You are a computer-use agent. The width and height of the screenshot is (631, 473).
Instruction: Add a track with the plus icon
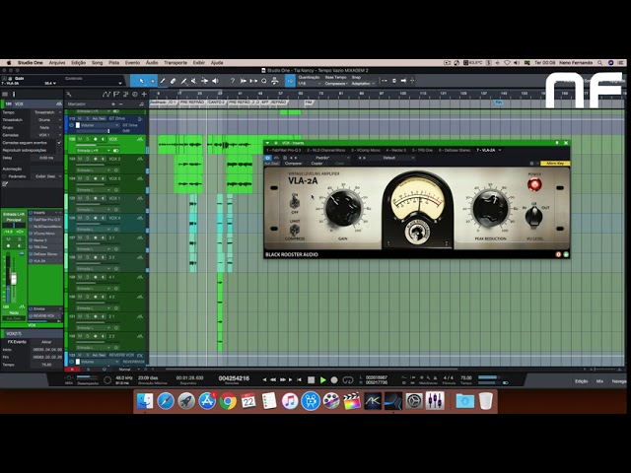click(144, 95)
